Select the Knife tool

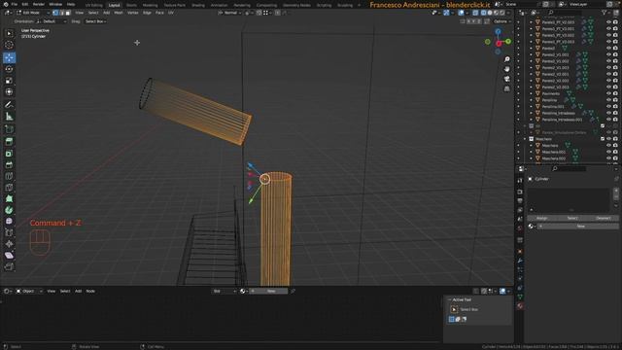pos(9,188)
